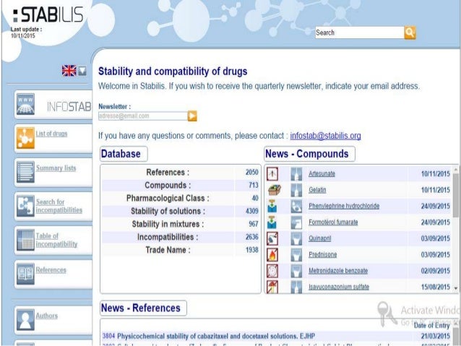The image size is (461, 346).
Task: Open the INFOSTAB globe icon
Action: [x=25, y=104]
